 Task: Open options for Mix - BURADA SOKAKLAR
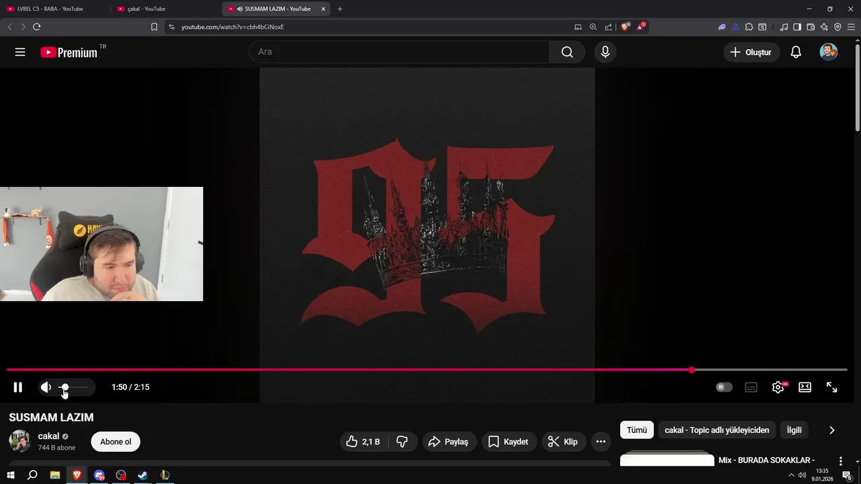pyautogui.click(x=841, y=461)
